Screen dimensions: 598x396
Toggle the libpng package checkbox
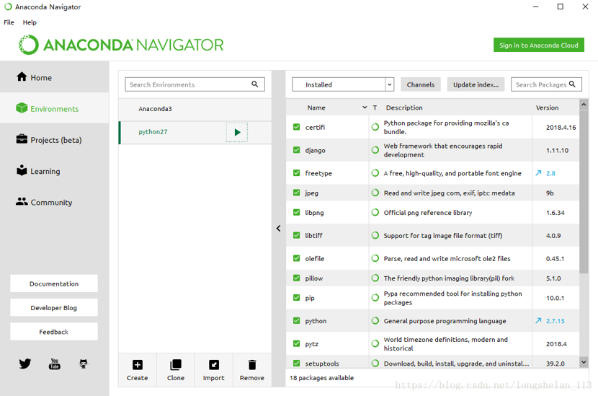296,212
